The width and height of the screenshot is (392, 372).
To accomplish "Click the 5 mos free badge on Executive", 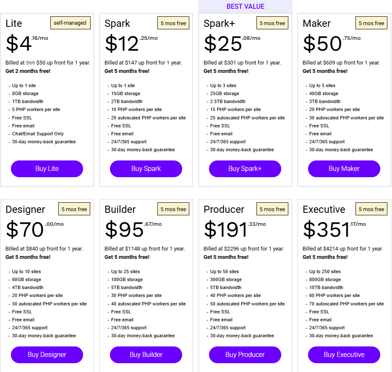I will point(371,209).
